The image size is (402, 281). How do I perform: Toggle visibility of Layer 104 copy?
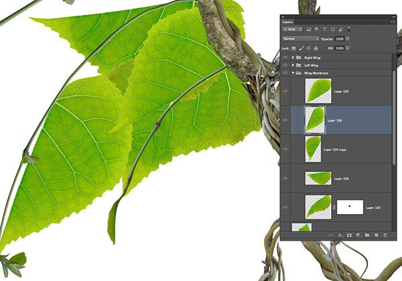[285, 149]
